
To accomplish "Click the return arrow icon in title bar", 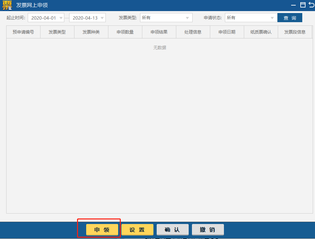I will [312, 5].
